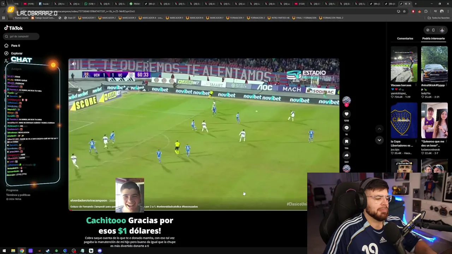Switch to the Comentarios tab
This screenshot has height=254, width=452.
point(405,38)
